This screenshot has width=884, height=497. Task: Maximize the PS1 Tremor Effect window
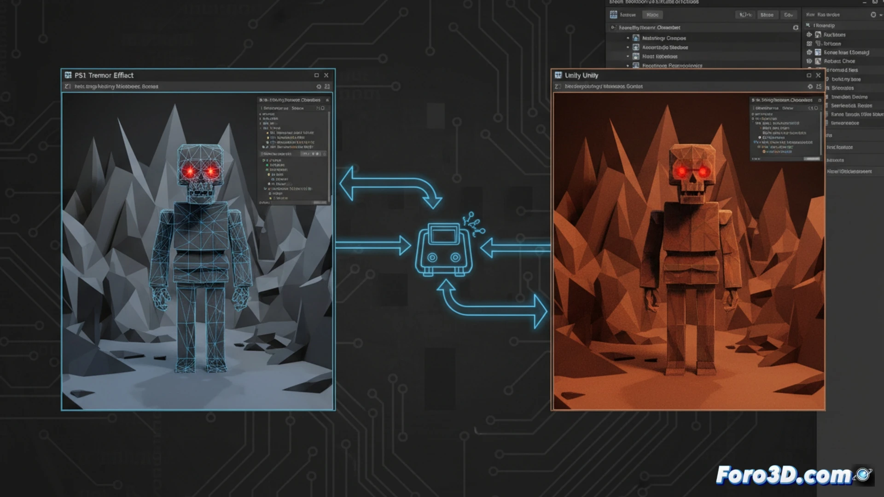click(316, 75)
